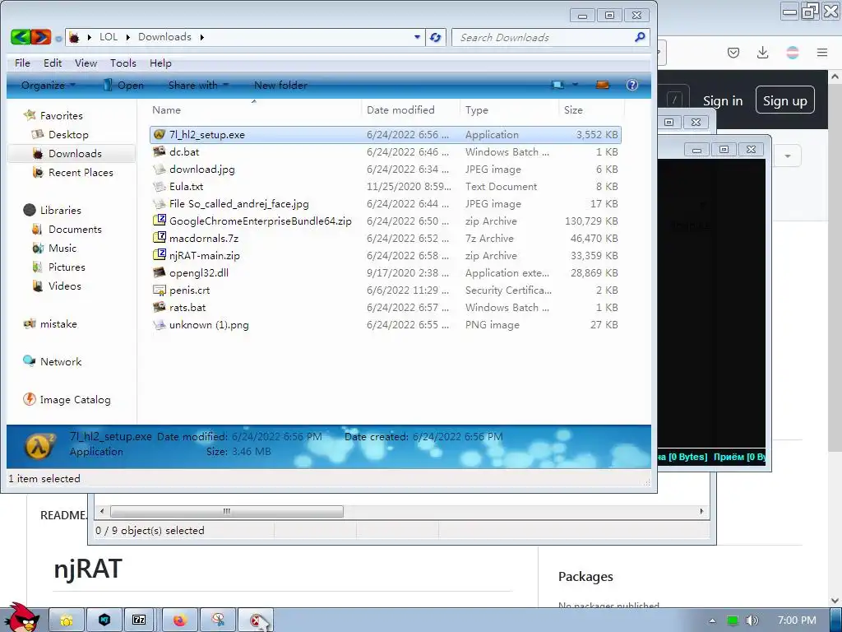Viewport: 842px width, 632px height.
Task: Expand the address bar history dropdown
Action: [417, 37]
